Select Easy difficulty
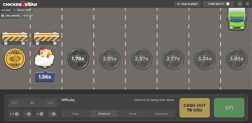This screenshot has width=252, height=123. point(76,114)
